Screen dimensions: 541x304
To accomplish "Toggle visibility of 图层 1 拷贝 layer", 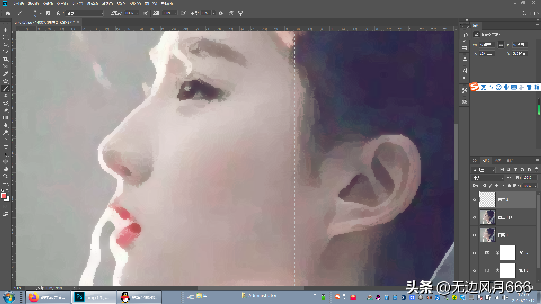I will click(475, 217).
